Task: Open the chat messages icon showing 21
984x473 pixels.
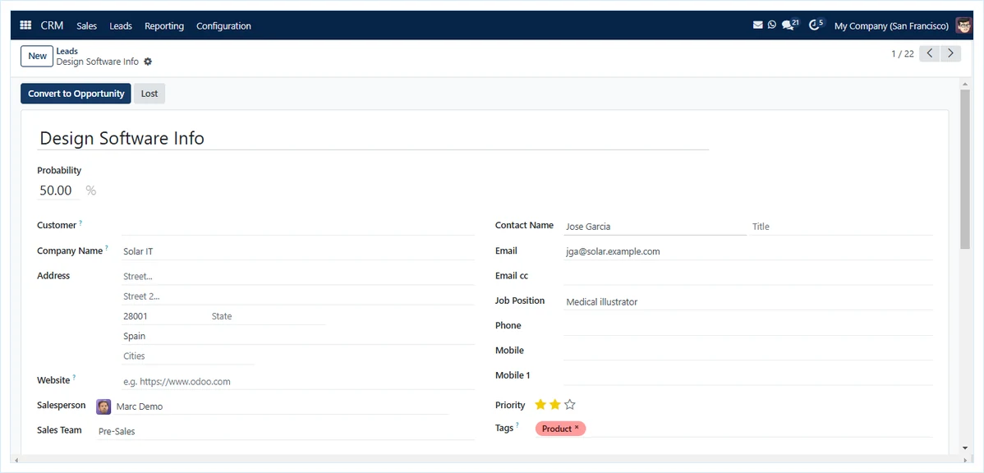Action: pyautogui.click(x=790, y=25)
